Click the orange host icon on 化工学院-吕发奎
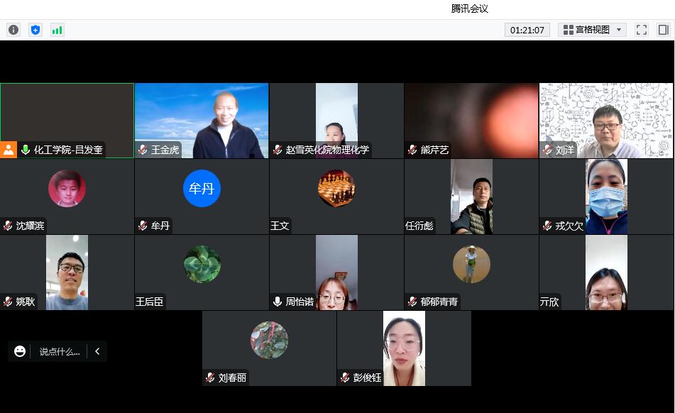Viewport: 675px width, 413px height. tap(9, 150)
